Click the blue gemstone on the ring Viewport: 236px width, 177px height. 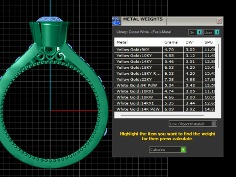(50, 19)
